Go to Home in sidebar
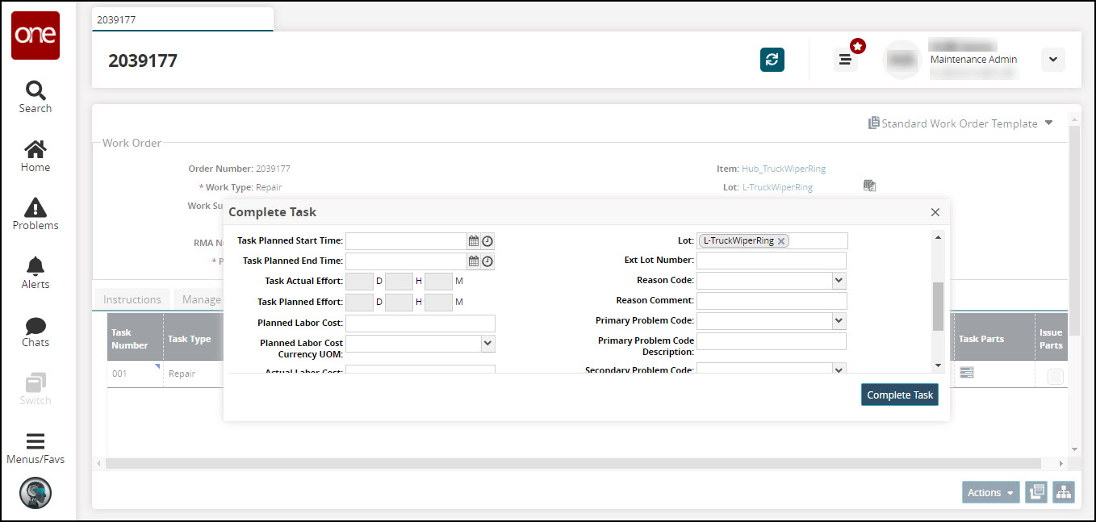The width and height of the screenshot is (1096, 522). (36, 156)
